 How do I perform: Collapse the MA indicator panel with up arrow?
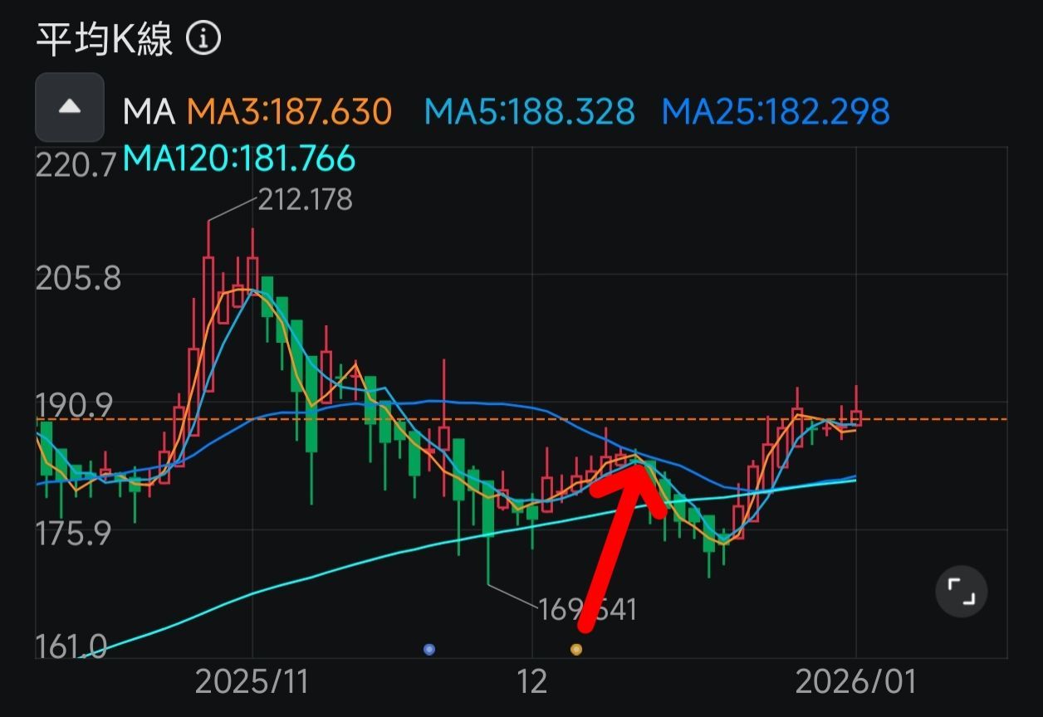tap(70, 107)
